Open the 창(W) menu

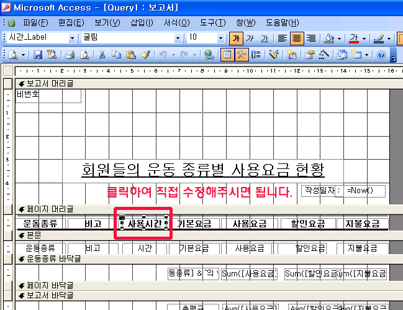[246, 23]
